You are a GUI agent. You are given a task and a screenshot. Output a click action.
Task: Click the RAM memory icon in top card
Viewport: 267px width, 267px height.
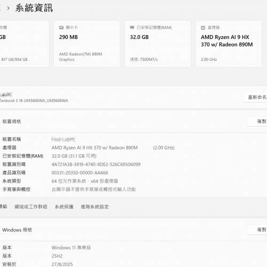tap(132, 27)
